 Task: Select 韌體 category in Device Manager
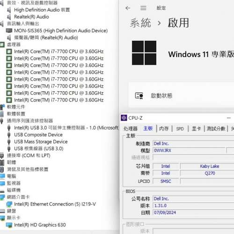coord(11,162)
